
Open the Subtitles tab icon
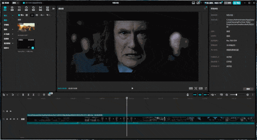click(x=47, y=8)
